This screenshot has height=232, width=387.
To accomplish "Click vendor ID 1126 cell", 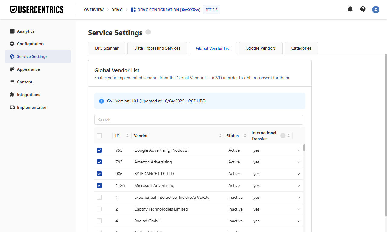I will pos(120,185).
